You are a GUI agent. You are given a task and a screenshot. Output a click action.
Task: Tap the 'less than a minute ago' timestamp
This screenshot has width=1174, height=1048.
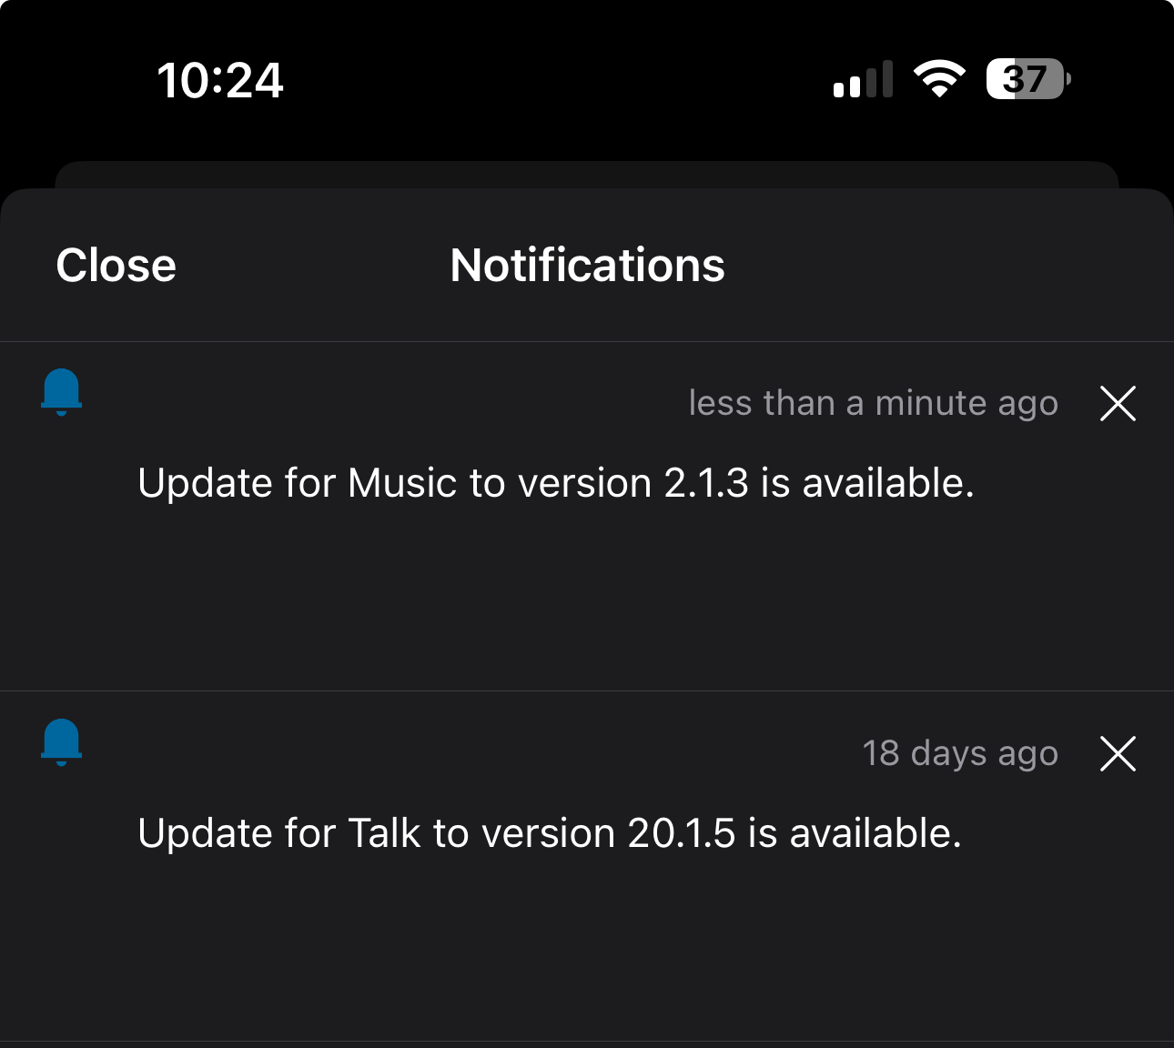tap(874, 403)
